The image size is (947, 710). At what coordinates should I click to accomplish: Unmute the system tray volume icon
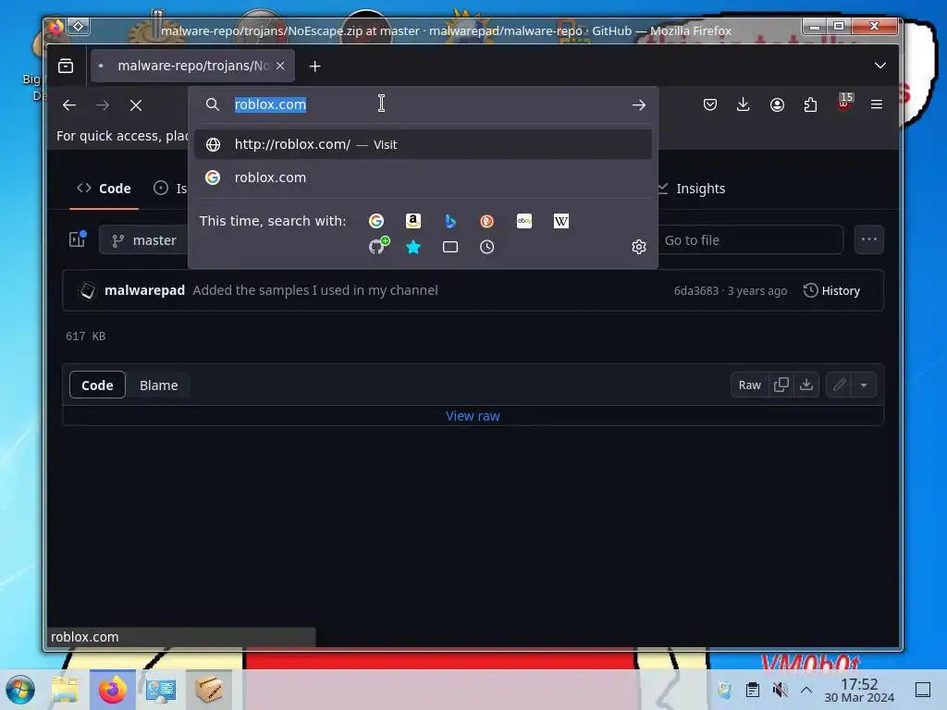point(780,690)
